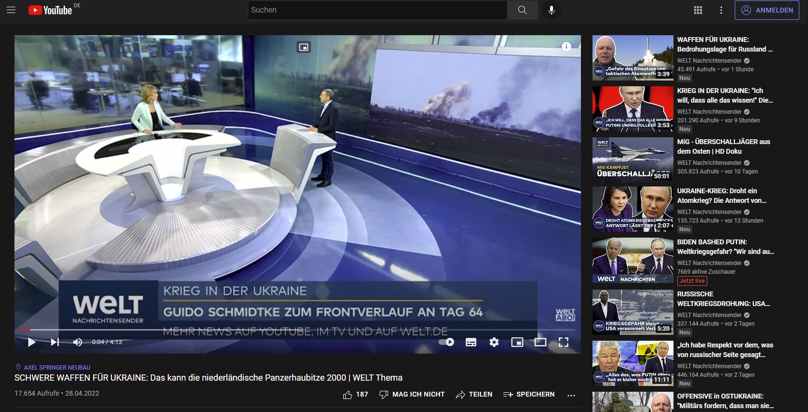The width and height of the screenshot is (808, 412).
Task: Open YouTube apps grid menu
Action: tap(698, 10)
